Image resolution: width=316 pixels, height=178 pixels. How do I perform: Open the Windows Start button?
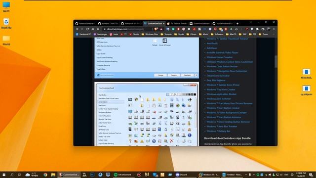point(4,175)
